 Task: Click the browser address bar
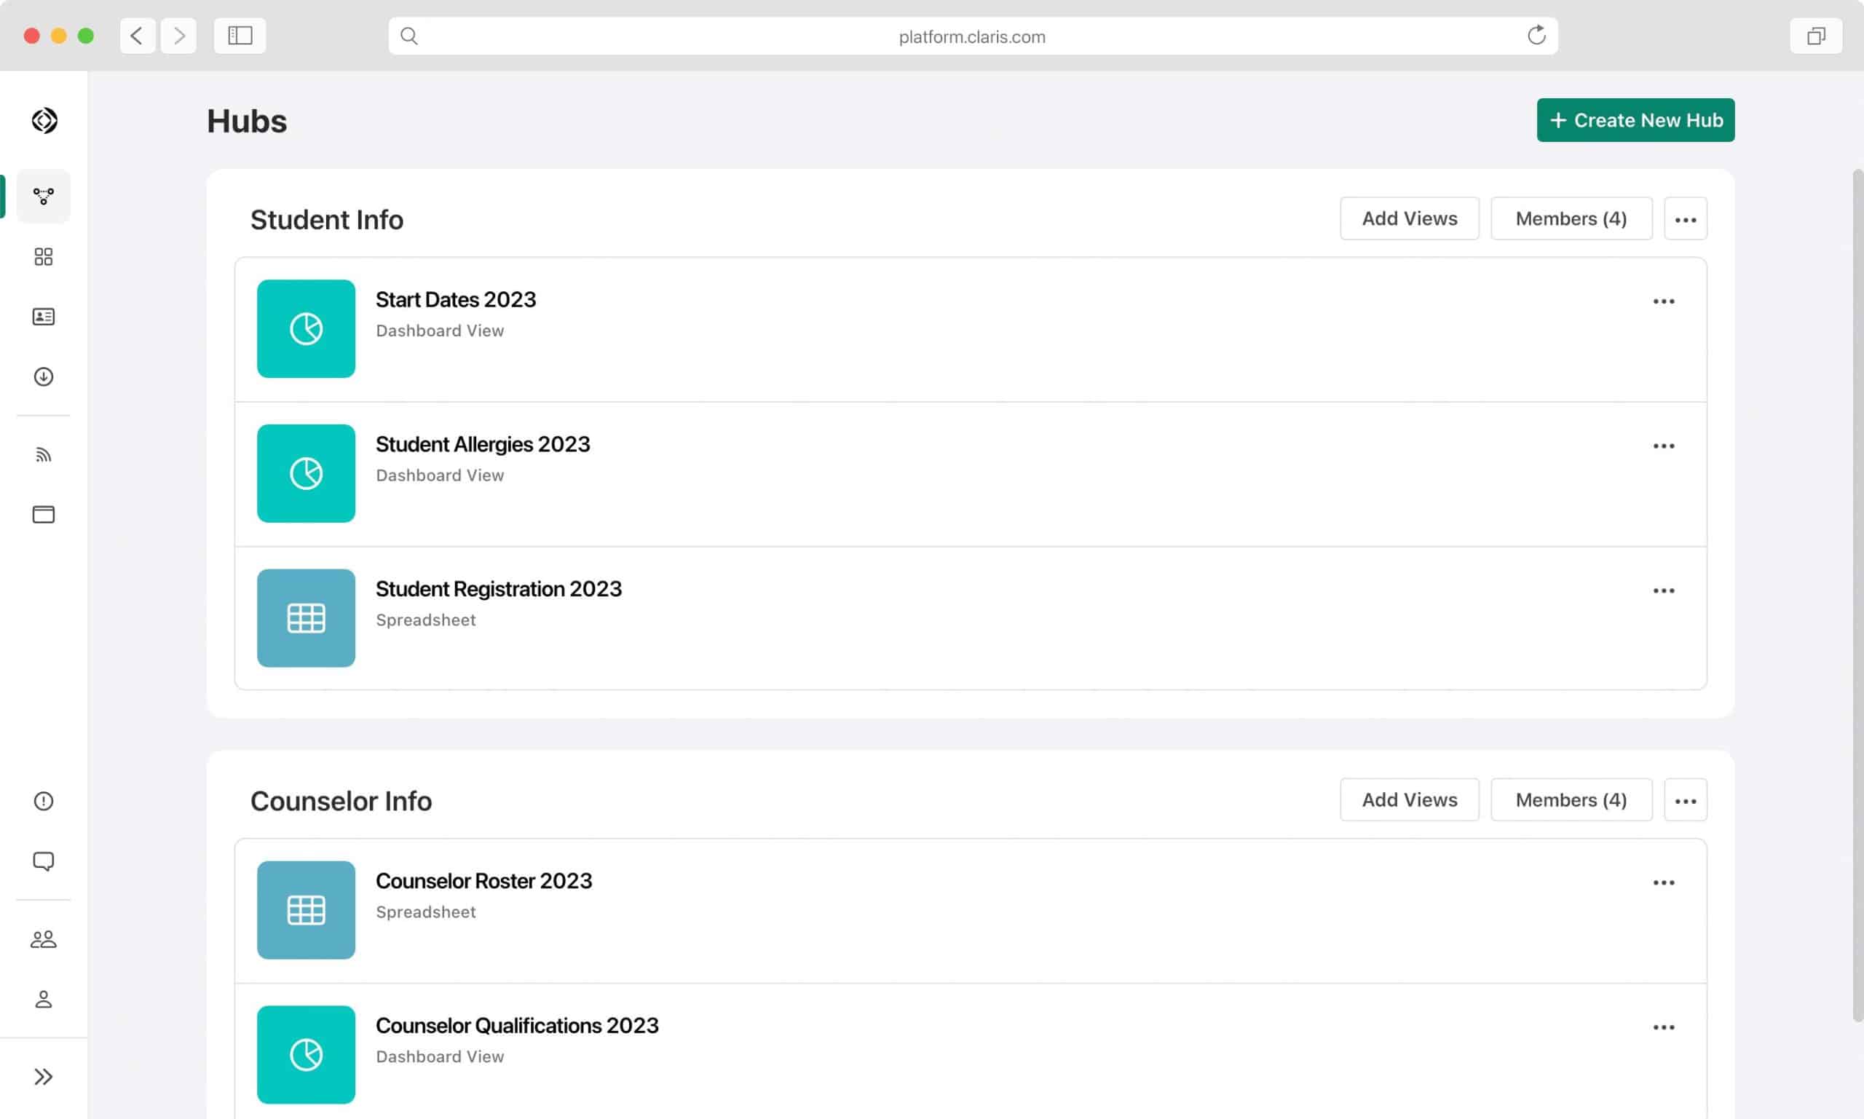point(971,36)
